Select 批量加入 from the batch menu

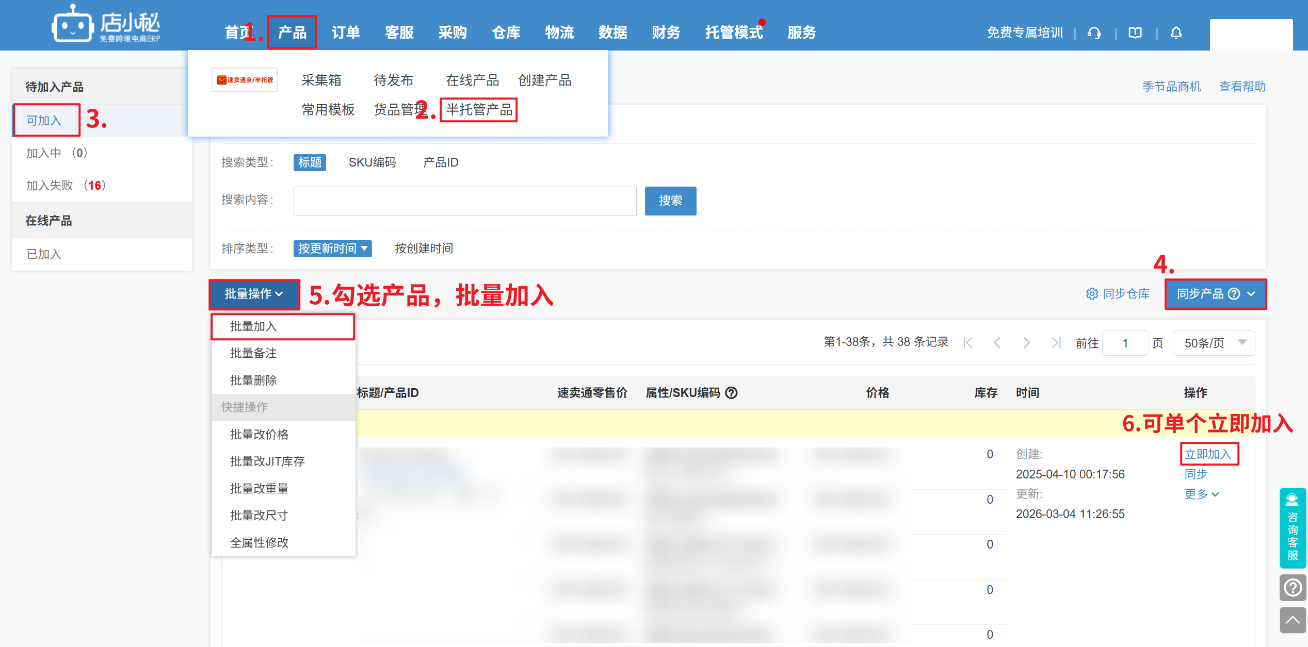(x=253, y=326)
